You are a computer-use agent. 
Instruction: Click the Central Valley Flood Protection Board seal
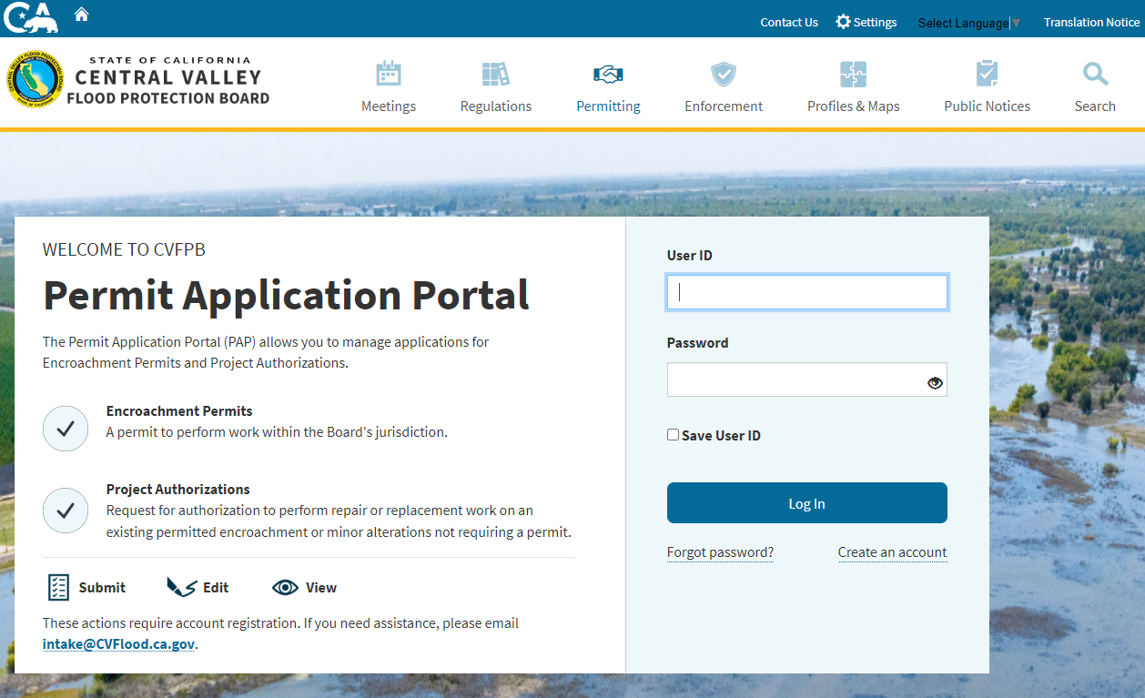point(35,80)
